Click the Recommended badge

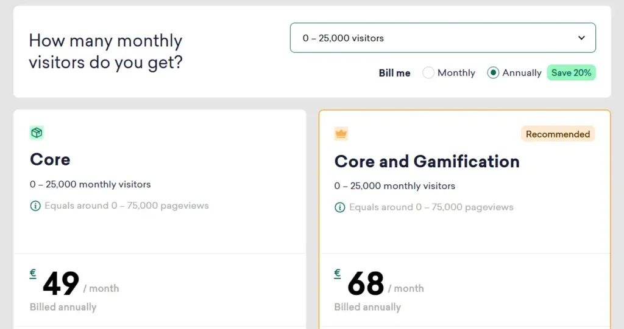[558, 134]
